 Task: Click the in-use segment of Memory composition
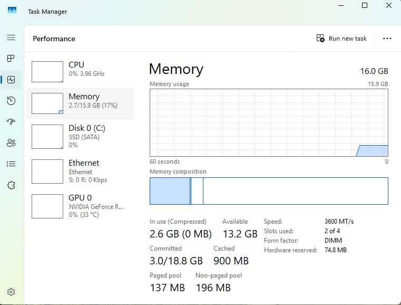tap(170, 191)
